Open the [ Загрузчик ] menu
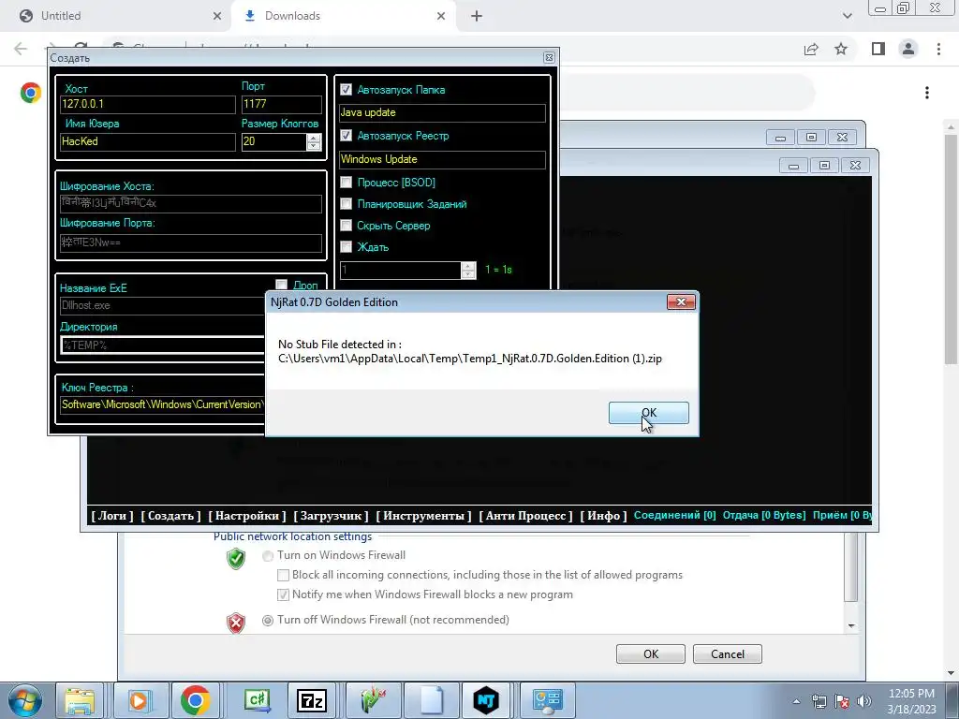The image size is (959, 719). coord(331,516)
